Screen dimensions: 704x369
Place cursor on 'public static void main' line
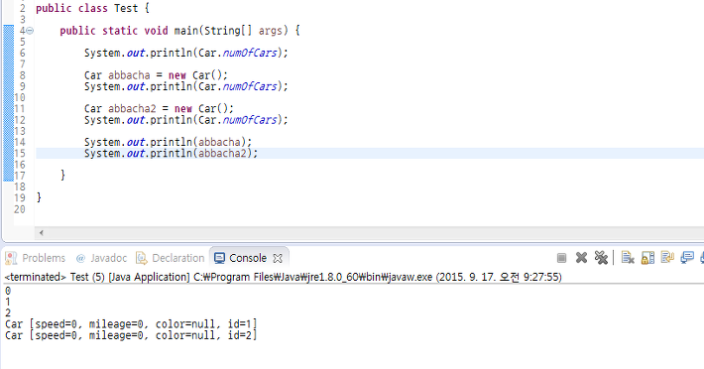[x=180, y=31]
